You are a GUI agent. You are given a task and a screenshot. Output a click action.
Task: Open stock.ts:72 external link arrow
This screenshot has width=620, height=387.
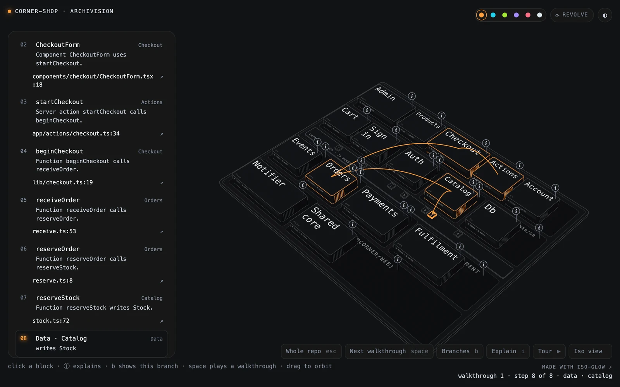162,321
